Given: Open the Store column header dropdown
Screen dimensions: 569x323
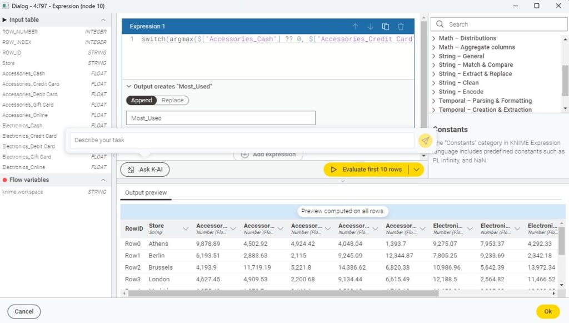Looking at the screenshot, I should tap(186, 229).
